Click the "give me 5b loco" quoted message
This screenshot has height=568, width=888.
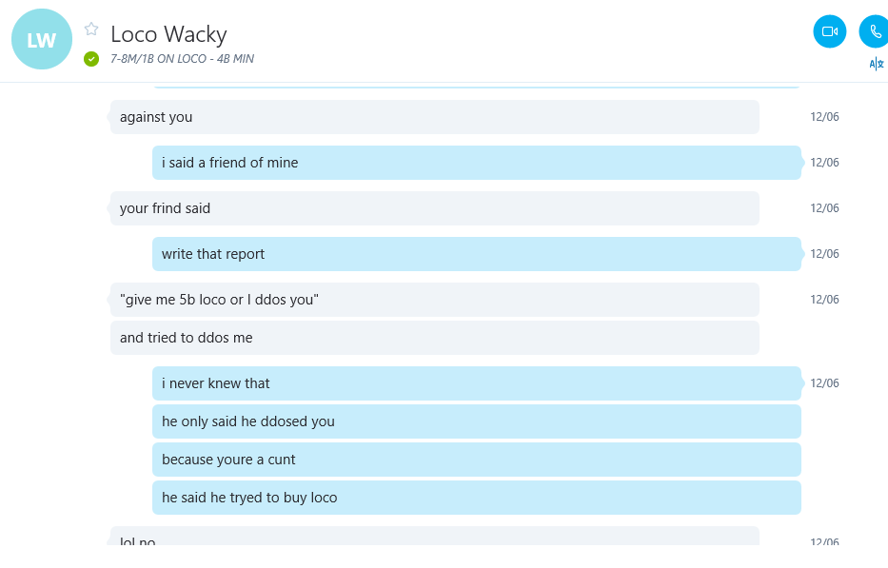[x=434, y=300]
